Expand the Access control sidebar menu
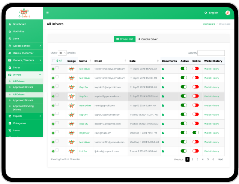The image size is (239, 184). click(x=24, y=46)
